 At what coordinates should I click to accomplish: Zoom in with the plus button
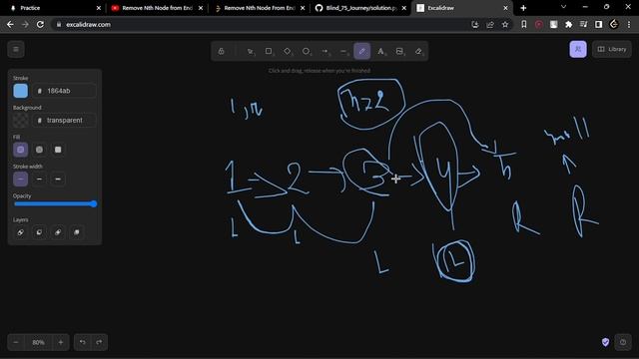coord(61,342)
